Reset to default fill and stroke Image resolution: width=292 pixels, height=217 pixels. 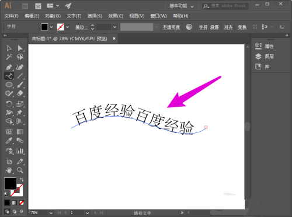[6, 194]
